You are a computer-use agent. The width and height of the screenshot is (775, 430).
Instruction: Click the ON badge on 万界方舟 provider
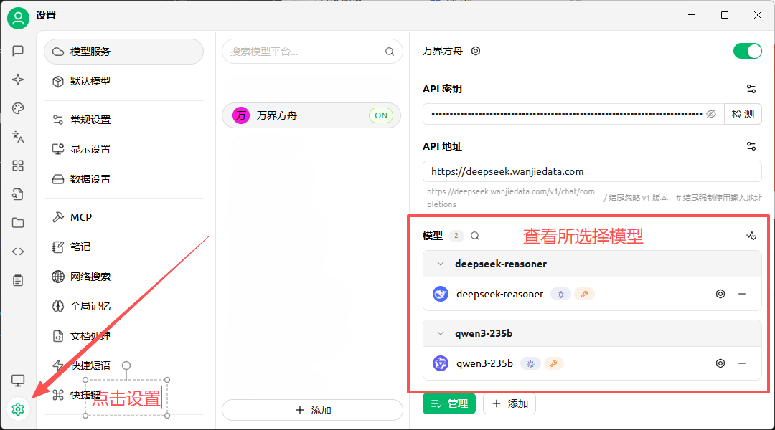[380, 115]
